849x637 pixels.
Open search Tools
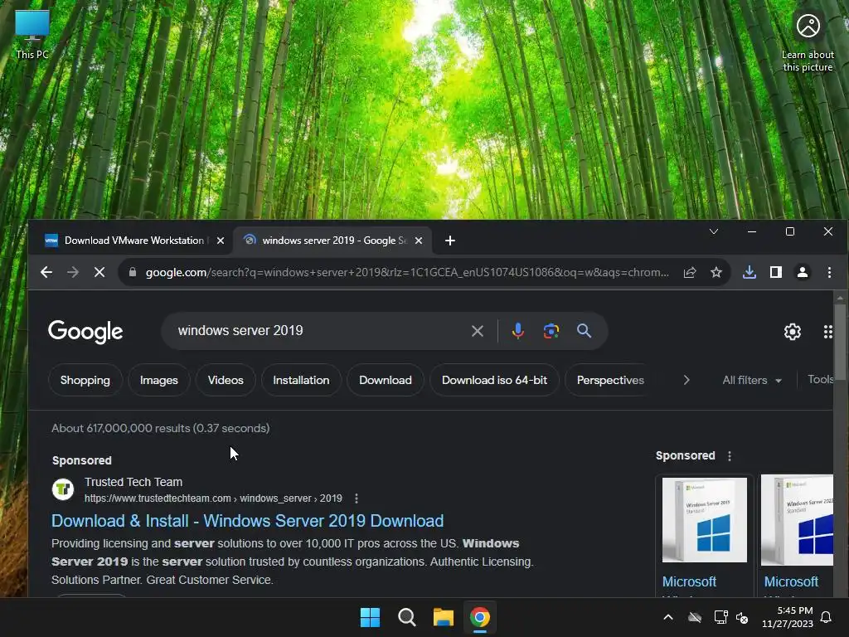pyautogui.click(x=820, y=380)
